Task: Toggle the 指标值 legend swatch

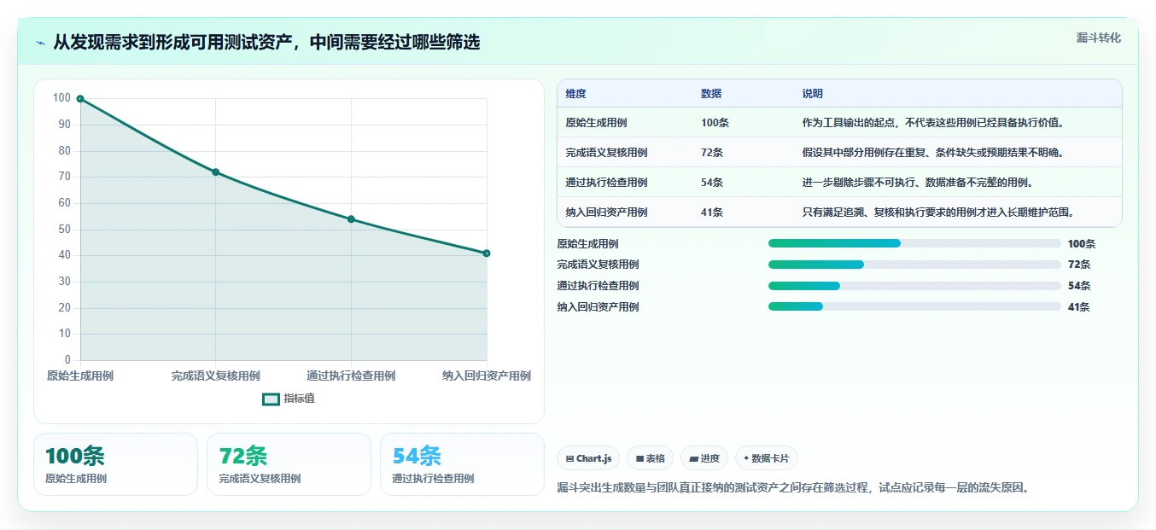Action: click(271, 399)
